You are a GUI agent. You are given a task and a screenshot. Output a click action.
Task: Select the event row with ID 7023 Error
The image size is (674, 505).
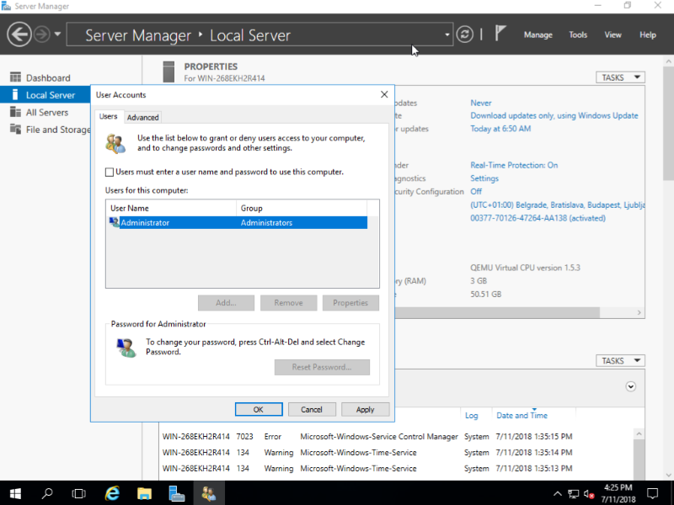click(x=367, y=436)
